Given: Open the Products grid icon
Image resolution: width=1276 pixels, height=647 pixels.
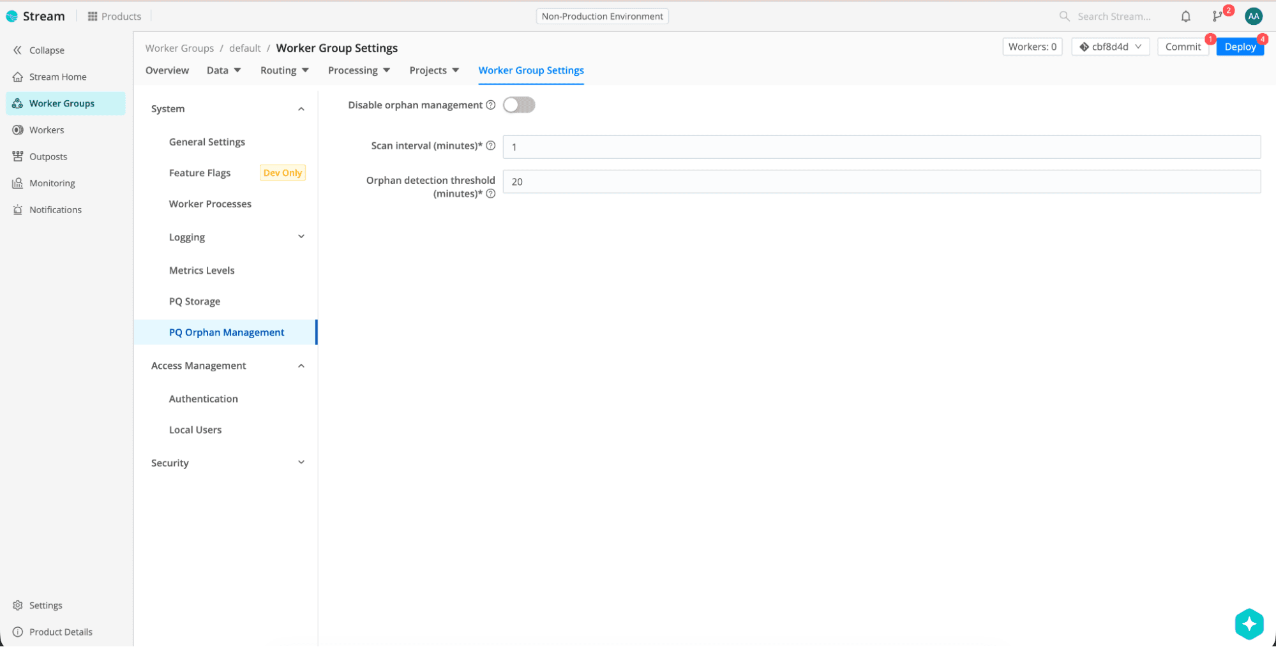Looking at the screenshot, I should 93,16.
